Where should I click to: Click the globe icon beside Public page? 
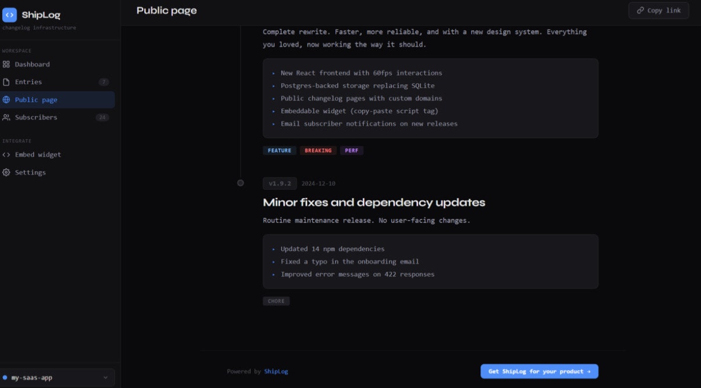[6, 99]
